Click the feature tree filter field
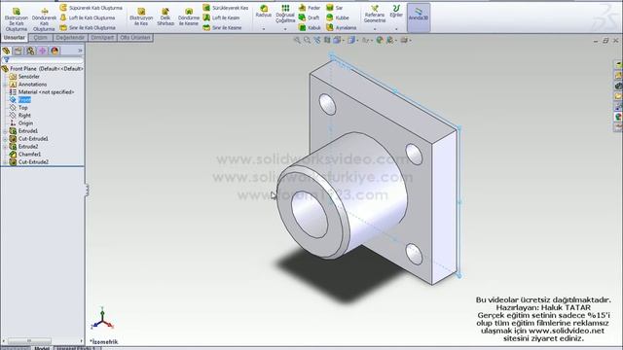This screenshot has width=623, height=350. 43,60
